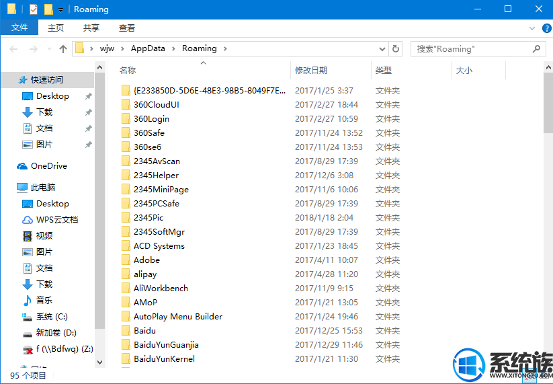
Task: Expand the chevron between wjw and AppData
Action: pos(123,48)
